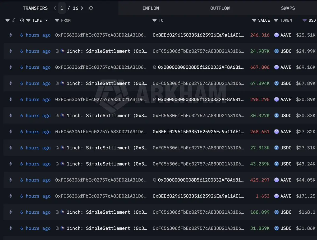Viewport: 317px width, 240px height.
Task: Open 1inch SimpleSettlement on 30.327K row
Action: (x=107, y=115)
